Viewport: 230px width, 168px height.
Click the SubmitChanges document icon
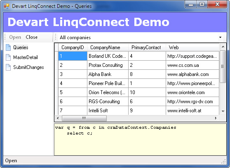[x=8, y=67]
